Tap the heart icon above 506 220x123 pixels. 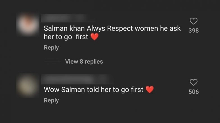tap(194, 82)
